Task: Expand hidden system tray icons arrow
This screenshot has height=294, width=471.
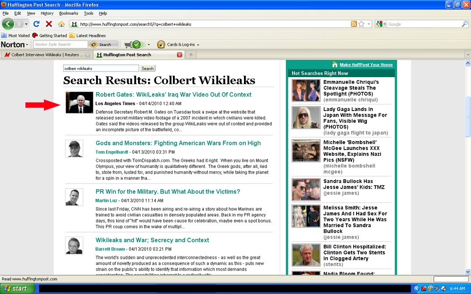Action: point(417,289)
